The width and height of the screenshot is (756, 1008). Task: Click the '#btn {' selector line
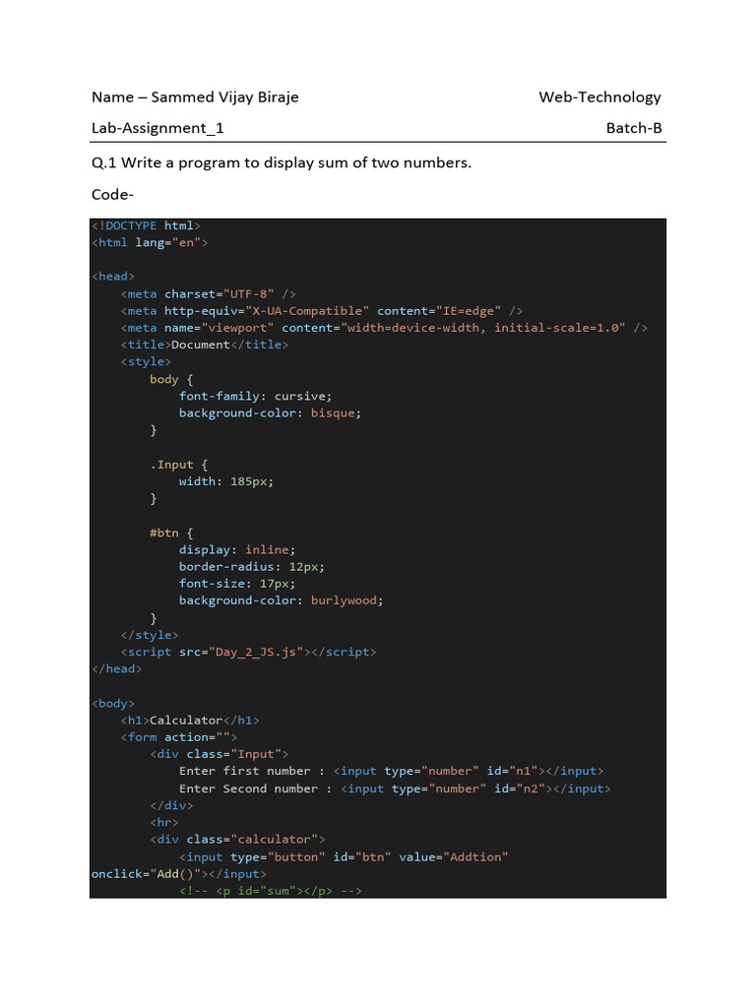coord(171,533)
